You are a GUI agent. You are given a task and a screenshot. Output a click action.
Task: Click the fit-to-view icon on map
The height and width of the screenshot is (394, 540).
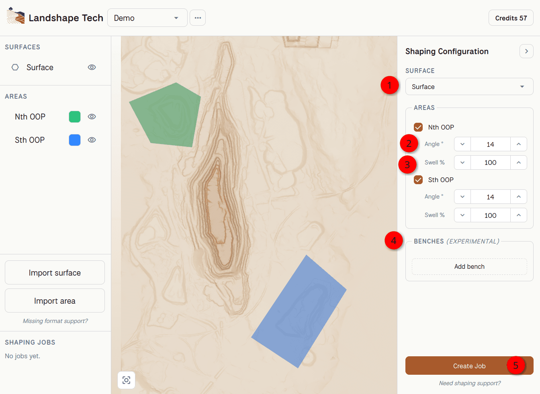pos(126,380)
